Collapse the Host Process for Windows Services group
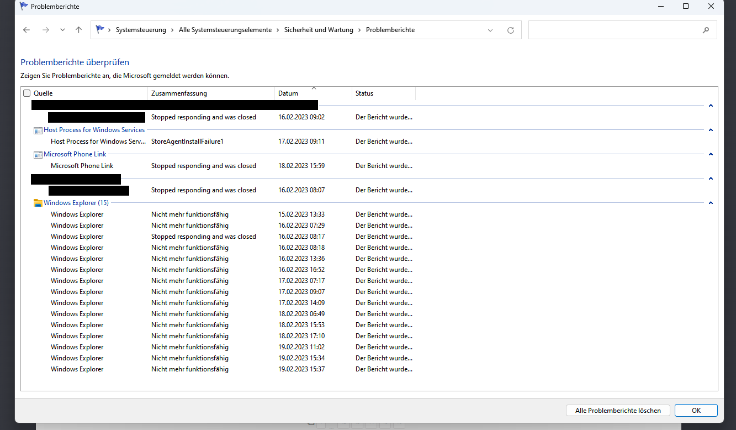Viewport: 736px width, 430px height. (x=711, y=130)
